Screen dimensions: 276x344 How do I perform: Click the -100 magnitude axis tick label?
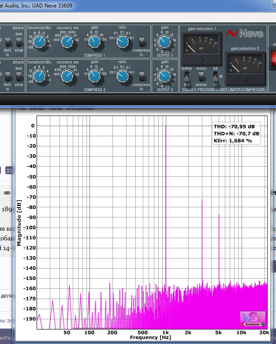click(x=30, y=228)
